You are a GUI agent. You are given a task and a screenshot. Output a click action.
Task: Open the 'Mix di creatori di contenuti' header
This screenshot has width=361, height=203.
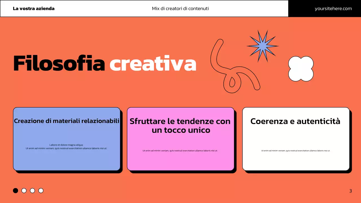pyautogui.click(x=180, y=8)
